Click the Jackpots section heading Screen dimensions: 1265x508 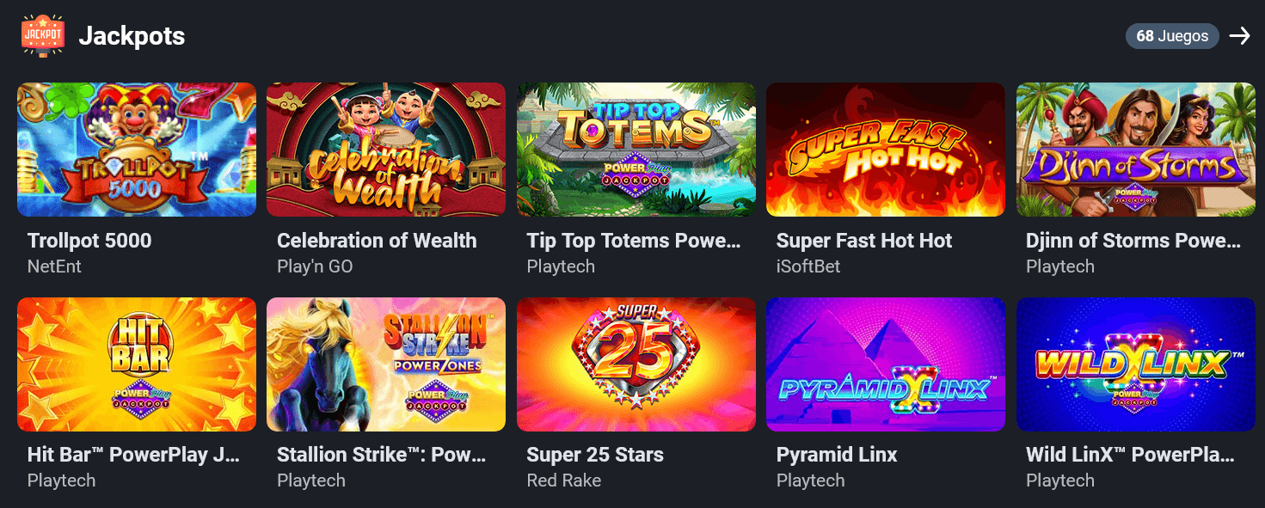[x=132, y=36]
